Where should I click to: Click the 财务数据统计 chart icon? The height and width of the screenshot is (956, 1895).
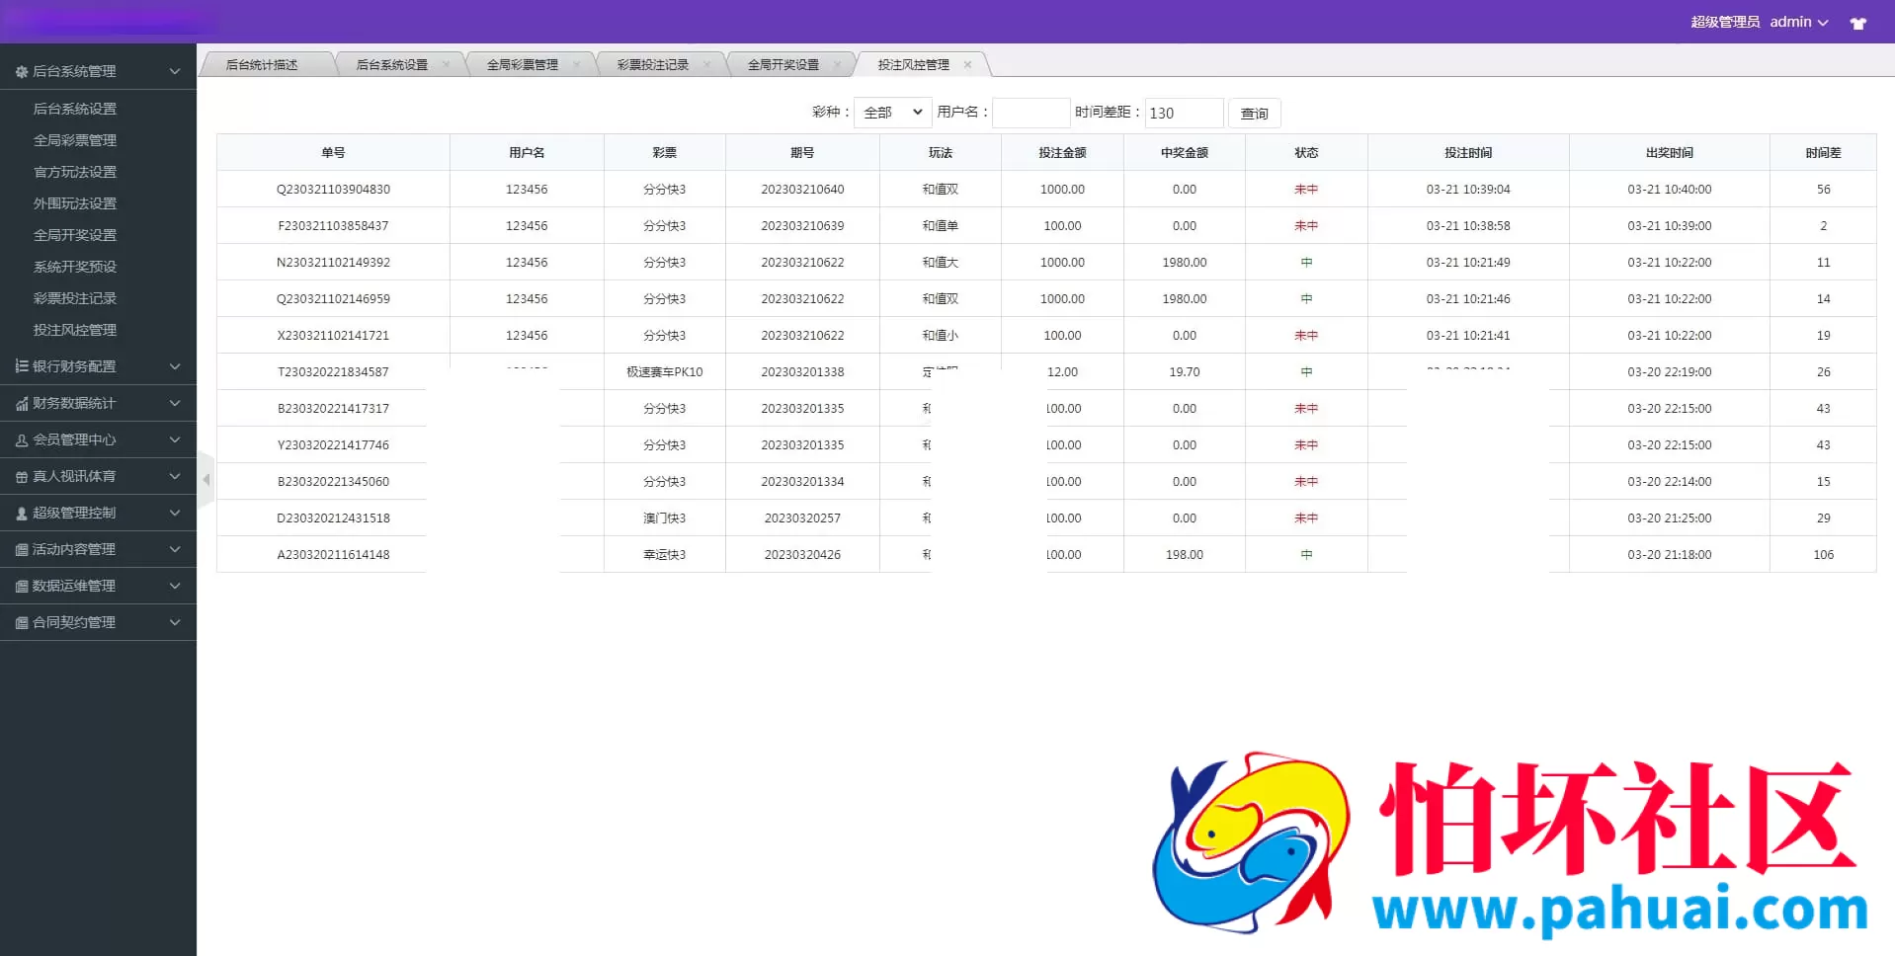(20, 403)
